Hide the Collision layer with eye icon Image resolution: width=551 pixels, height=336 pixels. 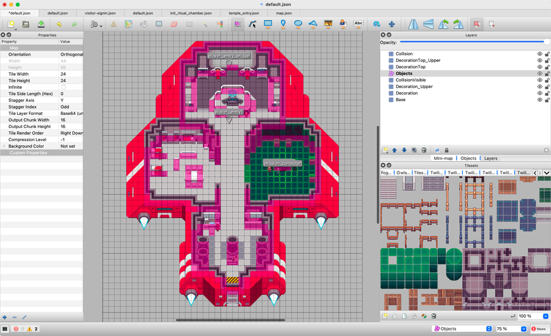pyautogui.click(x=539, y=54)
